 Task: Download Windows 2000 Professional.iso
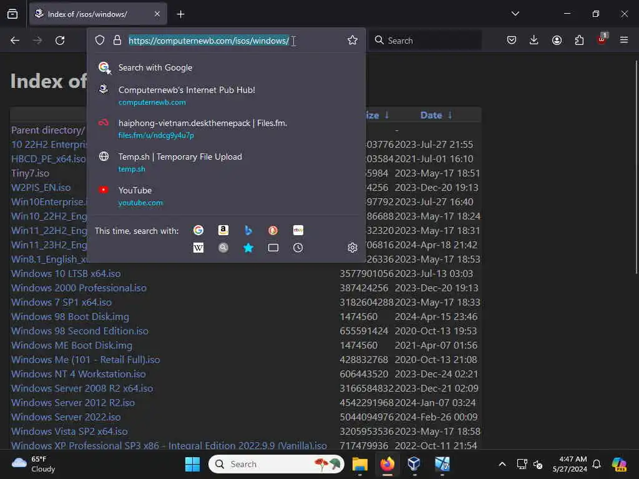79,288
